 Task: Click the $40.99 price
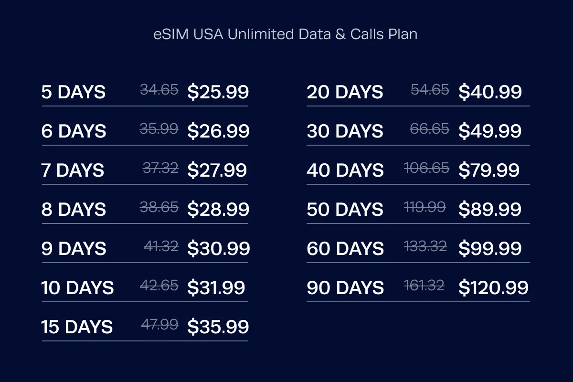490,92
